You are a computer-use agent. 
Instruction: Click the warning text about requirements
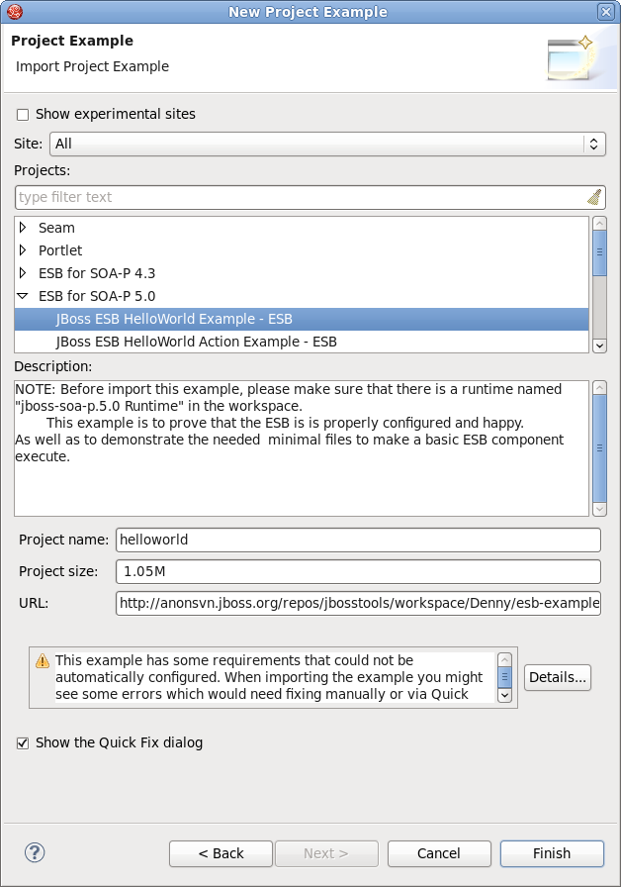point(269,677)
